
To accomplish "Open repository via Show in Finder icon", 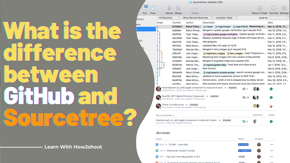I will point(260,8).
